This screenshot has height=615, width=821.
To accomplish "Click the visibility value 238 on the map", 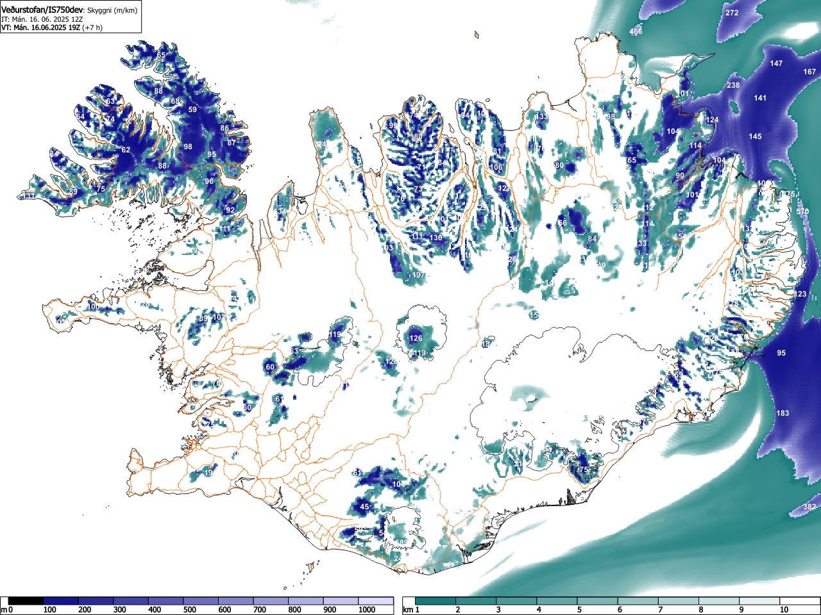I will [733, 85].
